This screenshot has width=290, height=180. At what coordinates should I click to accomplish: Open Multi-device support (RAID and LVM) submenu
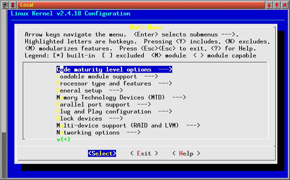coord(128,125)
